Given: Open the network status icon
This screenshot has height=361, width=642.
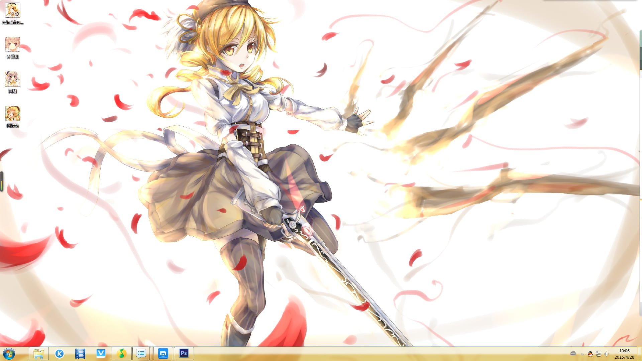Looking at the screenshot, I should tap(599, 354).
